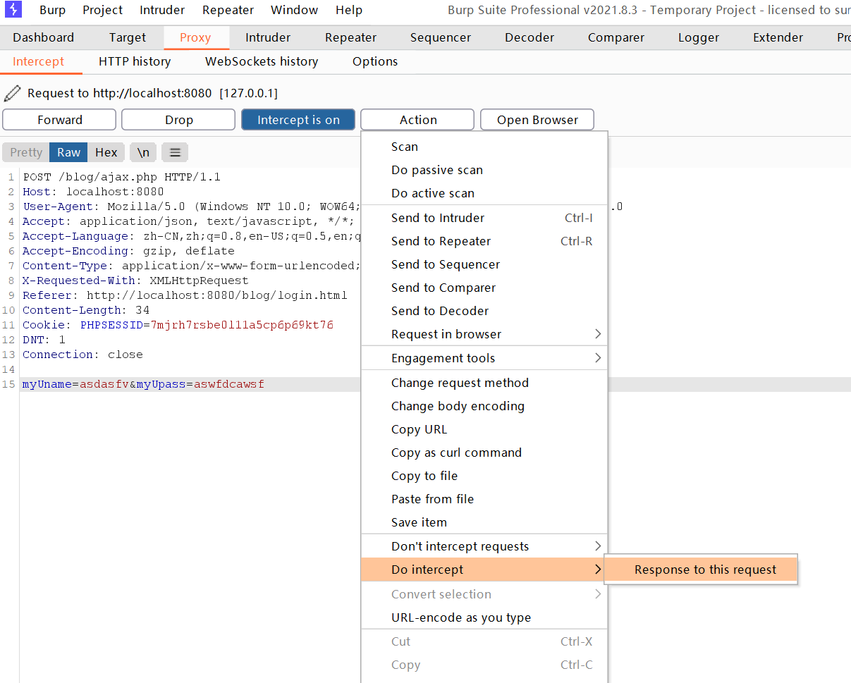Select Send to Sequencer
The height and width of the screenshot is (683, 851).
point(484,264)
